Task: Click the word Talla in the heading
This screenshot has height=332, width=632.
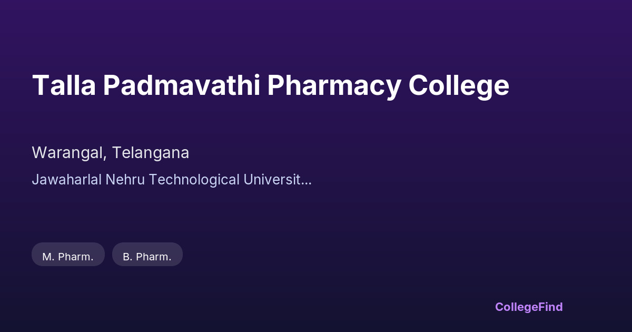Action: pyautogui.click(x=63, y=85)
